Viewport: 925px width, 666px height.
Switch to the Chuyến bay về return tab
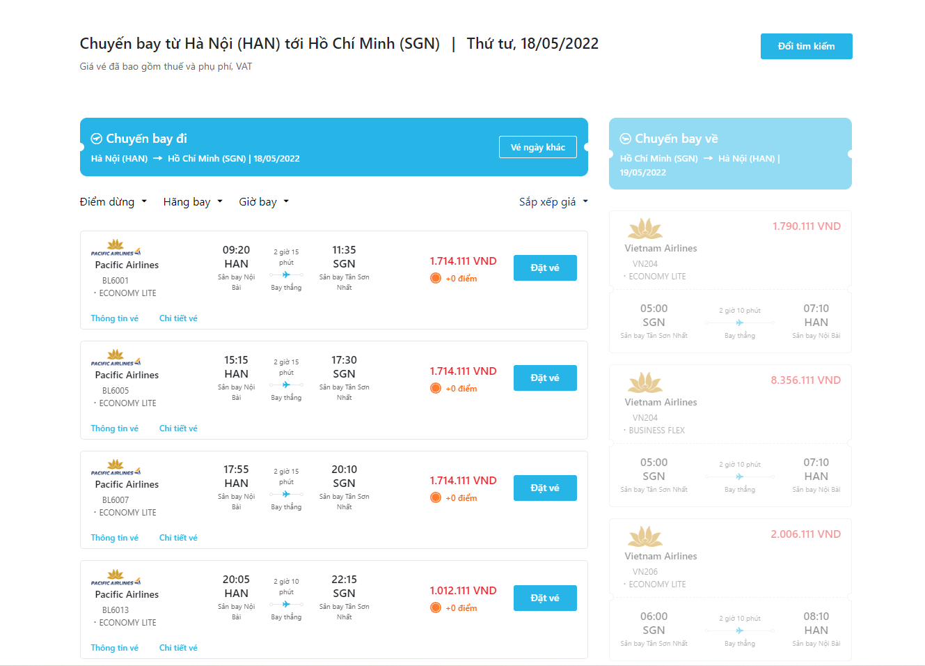pos(730,153)
